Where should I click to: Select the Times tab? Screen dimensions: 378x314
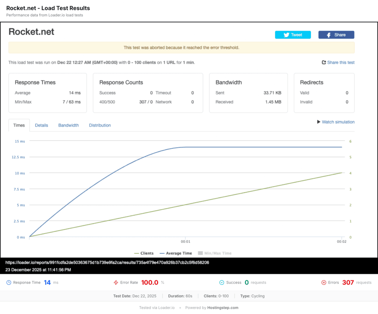point(19,125)
